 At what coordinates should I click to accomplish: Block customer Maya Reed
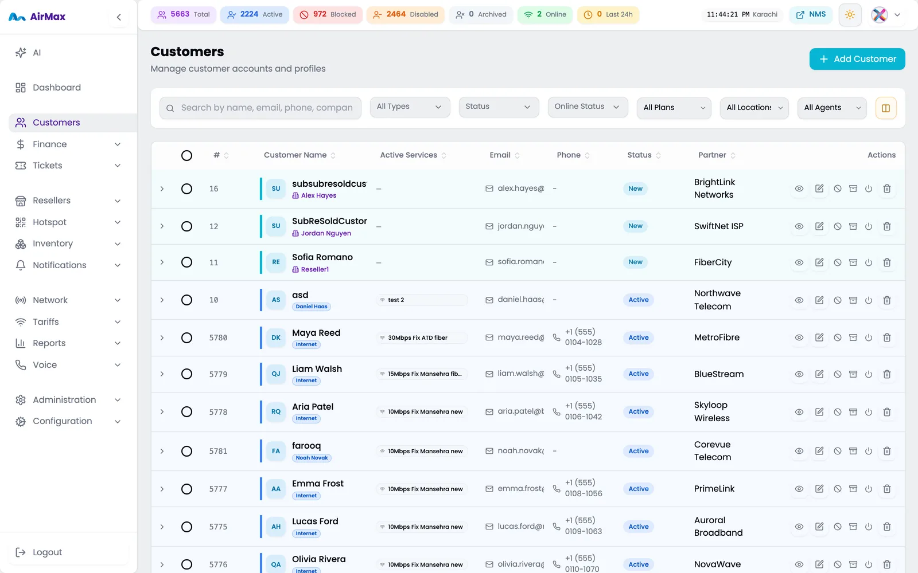(838, 337)
